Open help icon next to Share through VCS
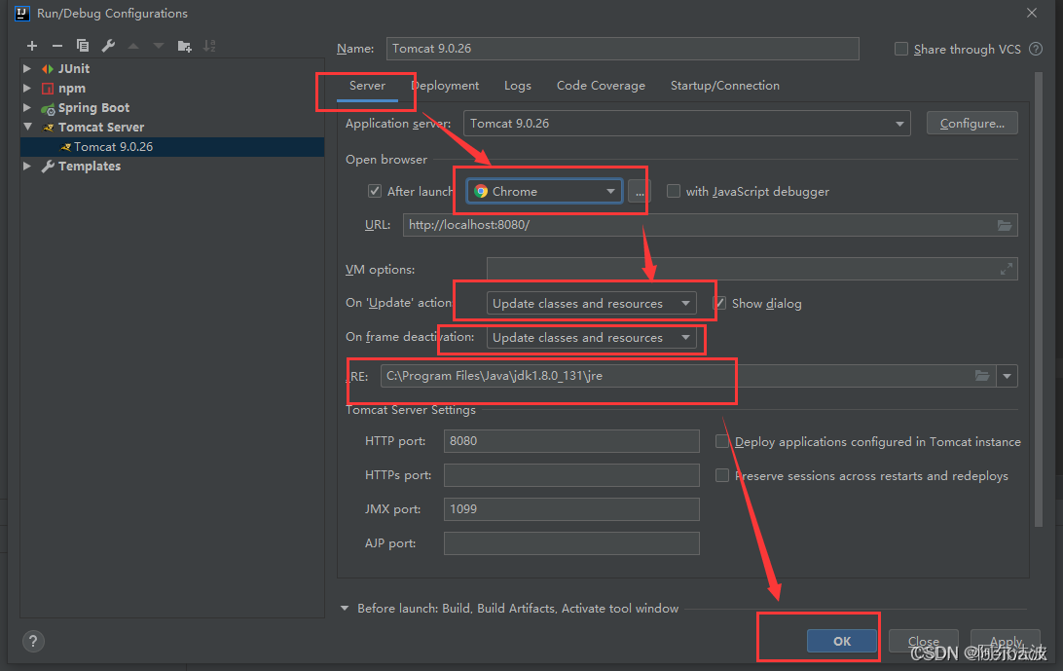 click(1035, 49)
